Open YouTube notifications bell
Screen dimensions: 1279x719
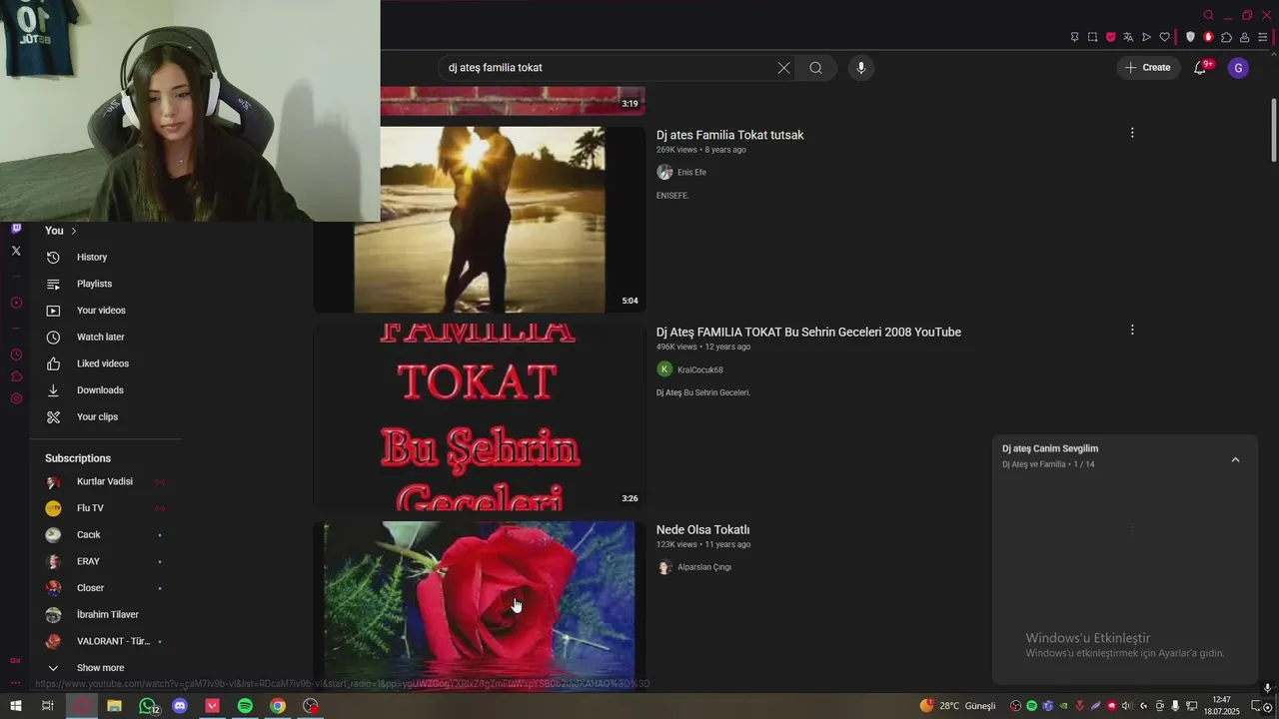1200,68
